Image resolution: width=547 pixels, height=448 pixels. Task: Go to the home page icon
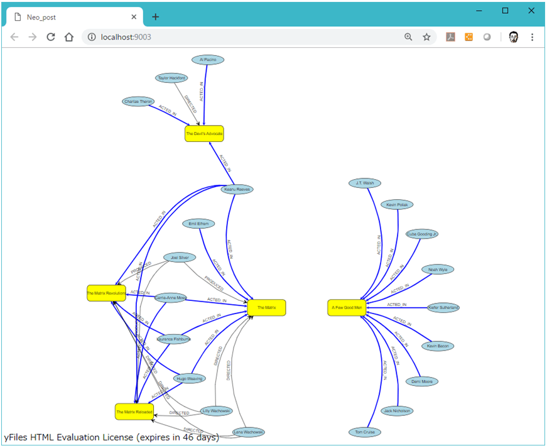(69, 37)
